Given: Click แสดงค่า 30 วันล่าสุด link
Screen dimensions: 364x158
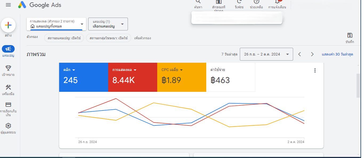Looking at the screenshot, I should click(x=337, y=54).
